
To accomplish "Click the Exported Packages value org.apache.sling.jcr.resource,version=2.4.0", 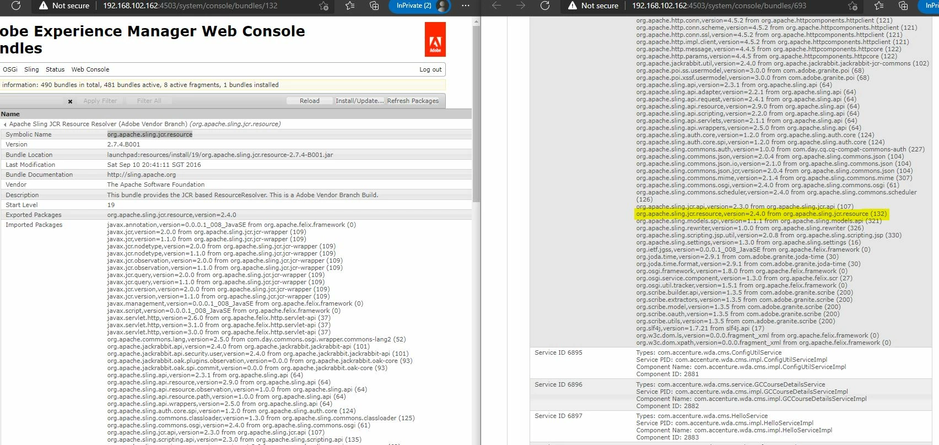I will coord(171,215).
